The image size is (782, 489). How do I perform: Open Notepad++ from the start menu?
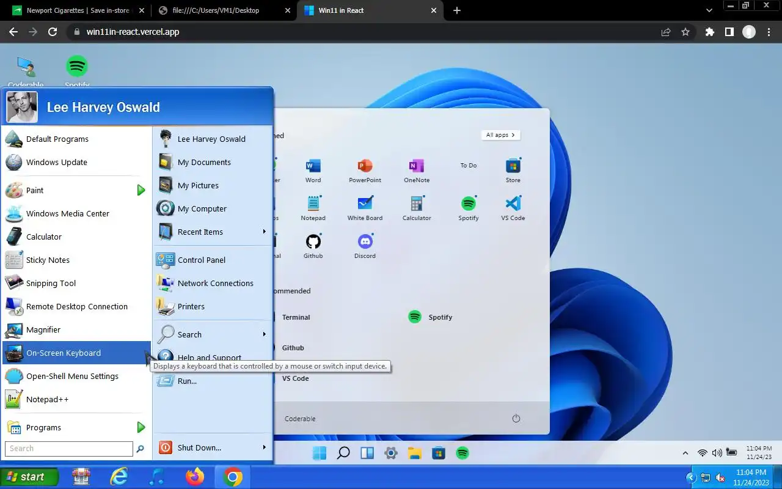(76, 399)
